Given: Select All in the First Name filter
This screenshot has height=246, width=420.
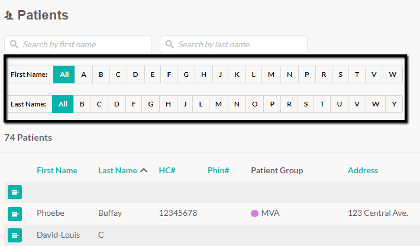Looking at the screenshot, I should point(64,75).
